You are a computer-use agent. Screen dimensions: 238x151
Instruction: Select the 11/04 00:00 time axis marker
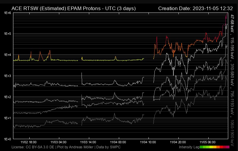[118, 142]
